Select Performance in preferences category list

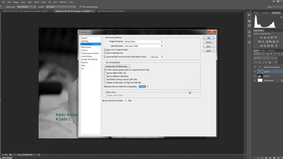(86, 47)
